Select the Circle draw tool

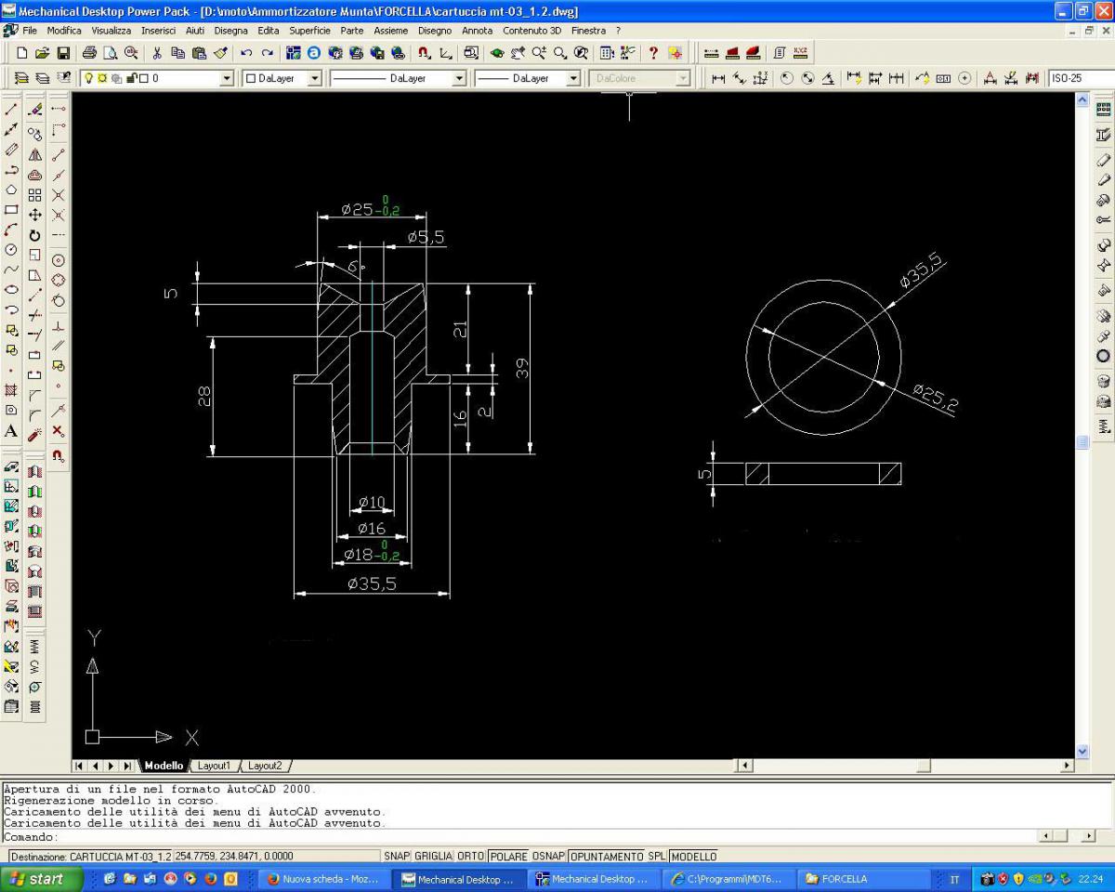pyautogui.click(x=11, y=250)
